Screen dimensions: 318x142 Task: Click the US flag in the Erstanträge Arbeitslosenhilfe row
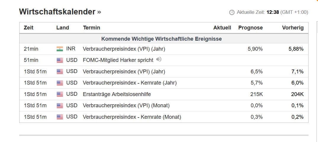coord(60,94)
